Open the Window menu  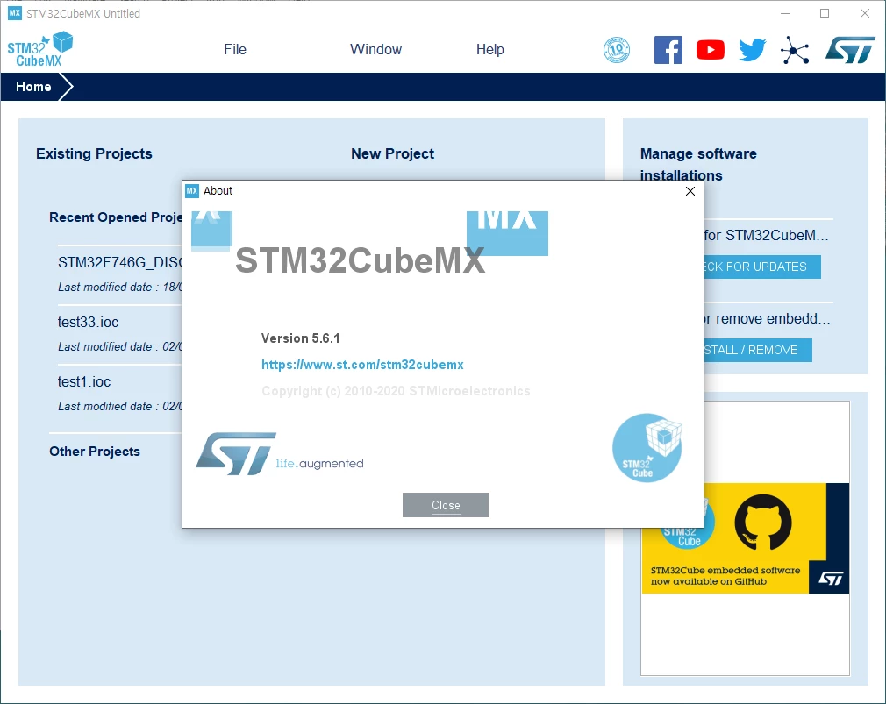point(375,50)
